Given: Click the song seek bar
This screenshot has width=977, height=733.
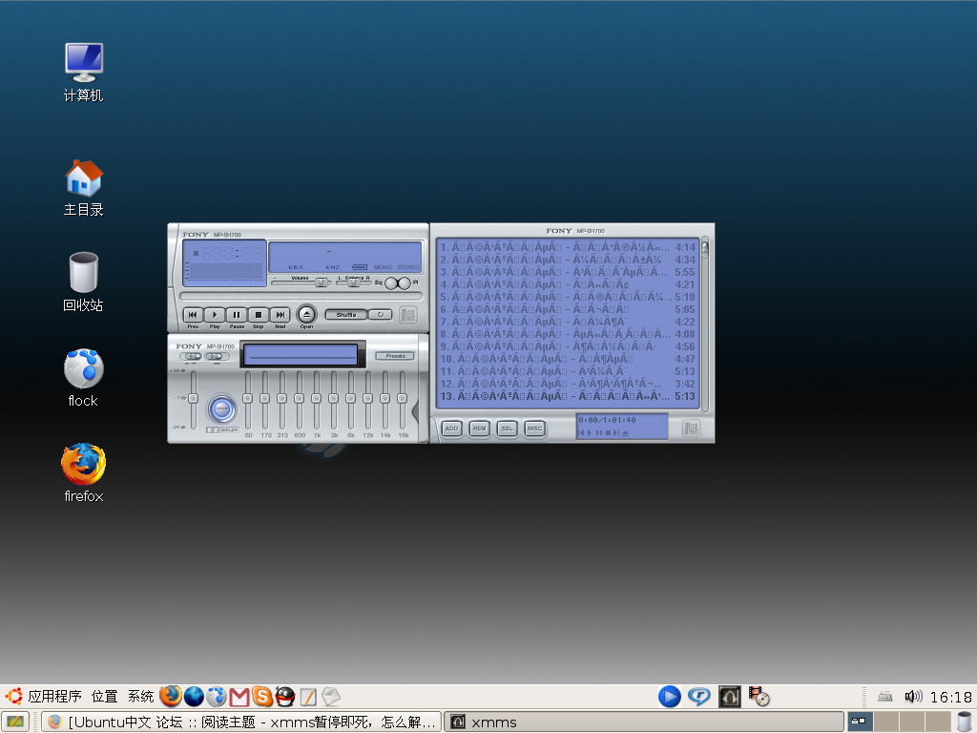Looking at the screenshot, I should pos(301,296).
